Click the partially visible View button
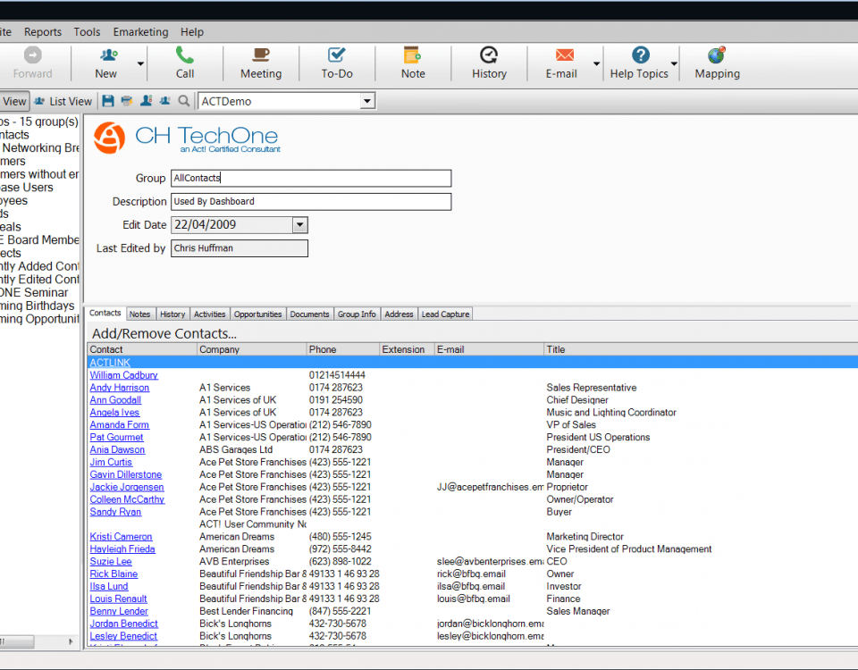 (x=13, y=101)
